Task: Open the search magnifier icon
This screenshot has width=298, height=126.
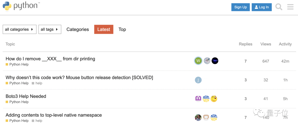Action: 279,7
